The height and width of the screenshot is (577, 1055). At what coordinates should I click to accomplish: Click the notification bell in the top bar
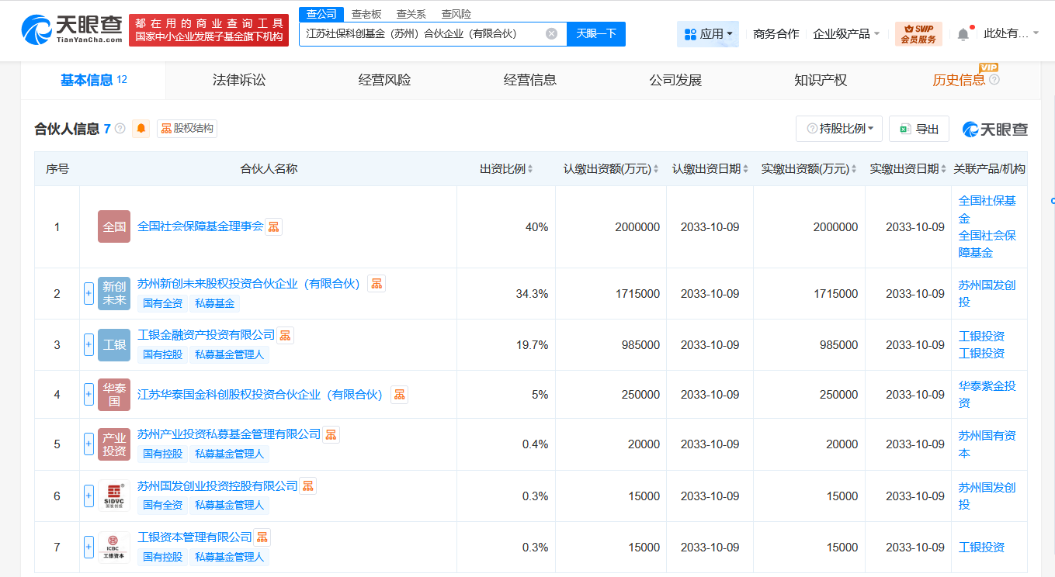click(x=963, y=33)
